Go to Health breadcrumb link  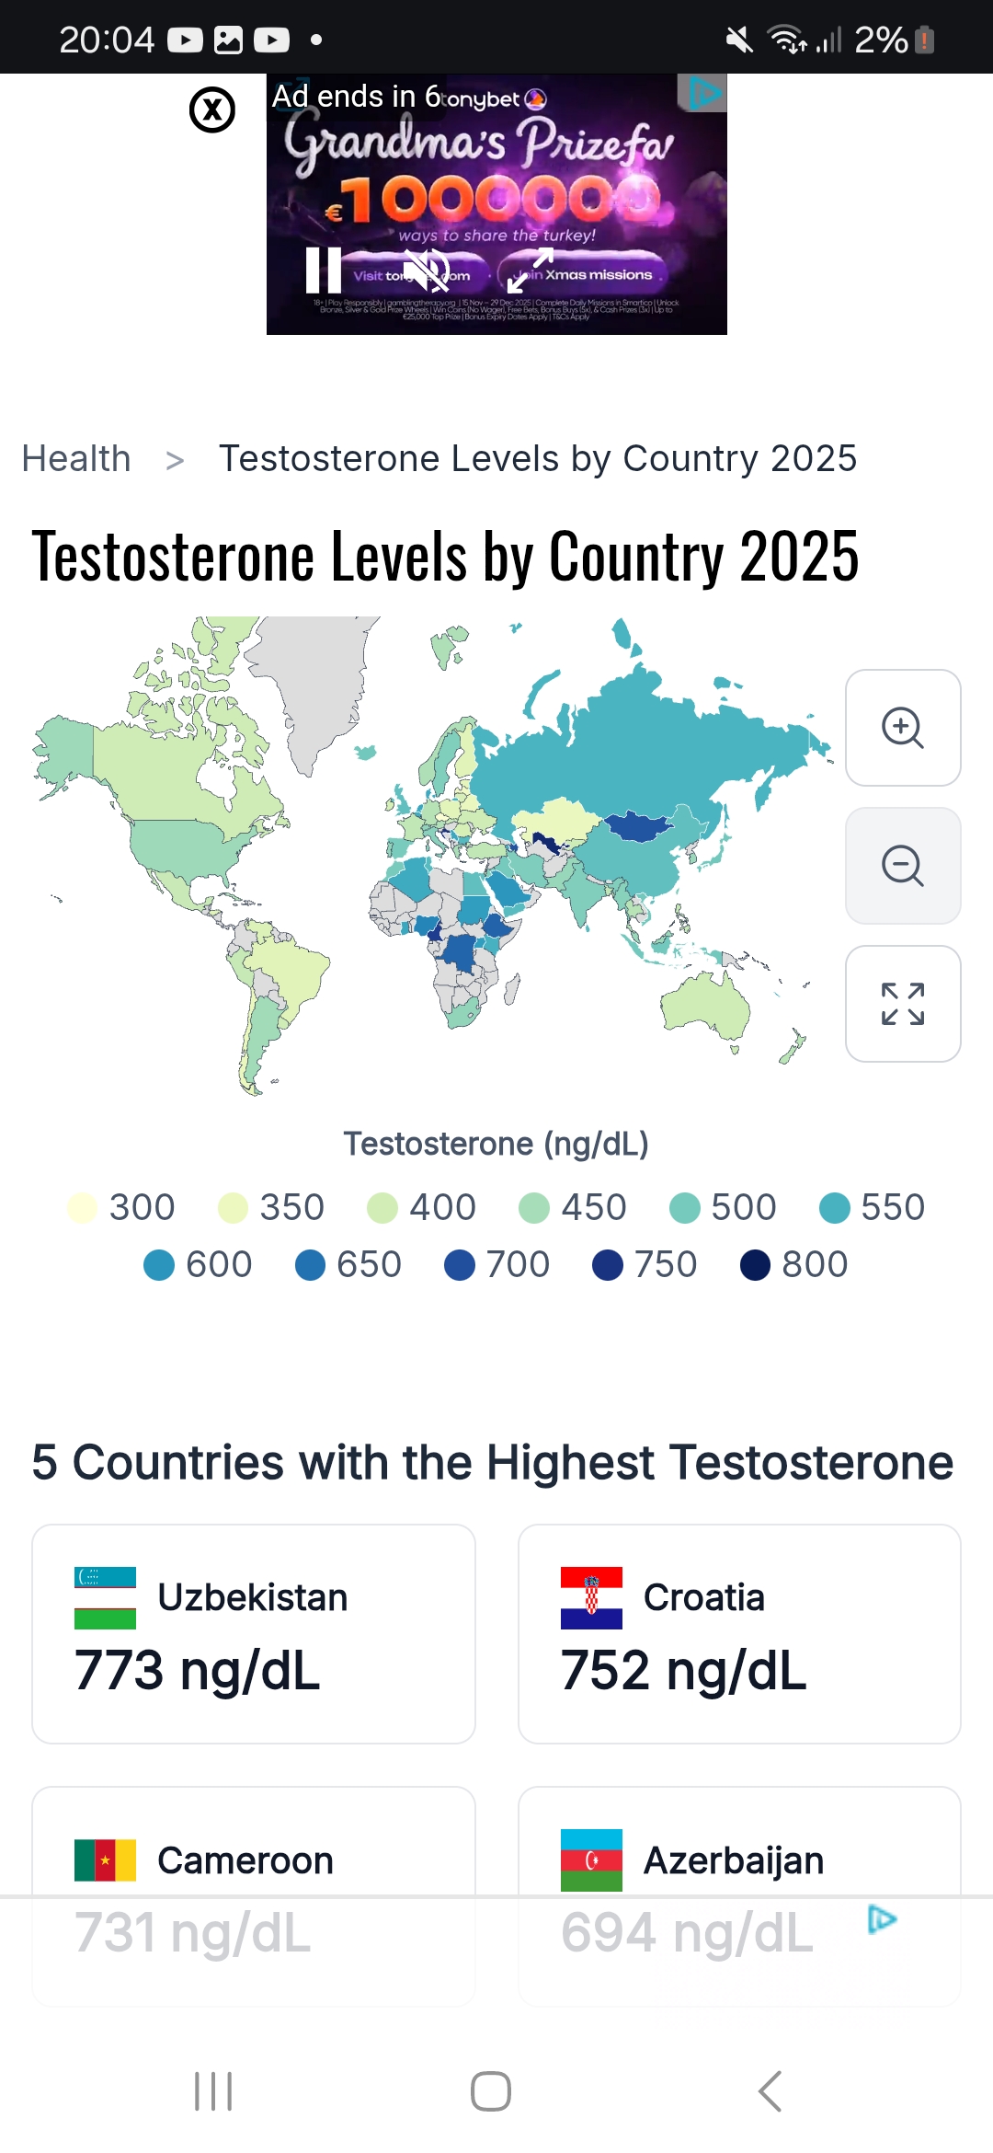tap(76, 458)
